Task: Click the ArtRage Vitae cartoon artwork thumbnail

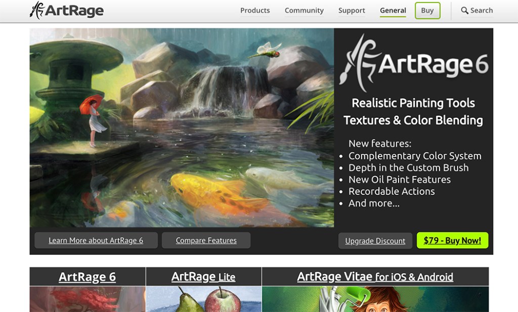Action: point(375,299)
